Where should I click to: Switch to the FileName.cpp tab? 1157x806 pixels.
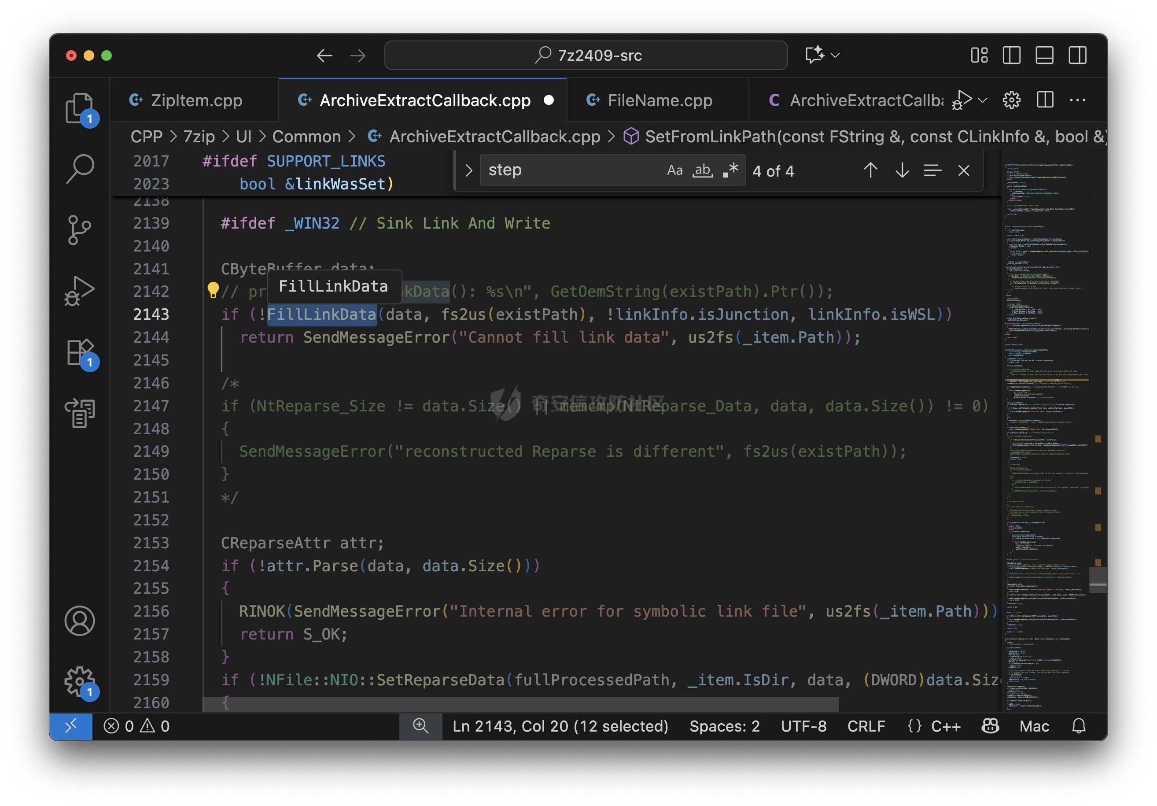click(659, 100)
